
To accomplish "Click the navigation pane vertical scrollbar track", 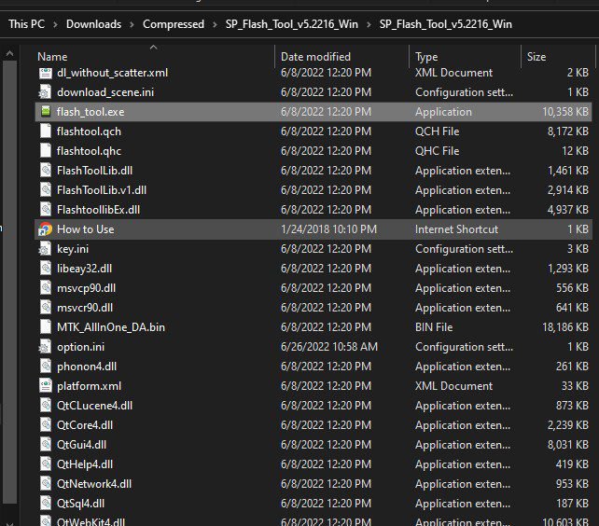I will click(9, 283).
